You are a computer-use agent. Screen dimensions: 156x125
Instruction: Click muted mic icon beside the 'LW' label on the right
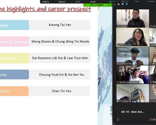pos(151,26)
